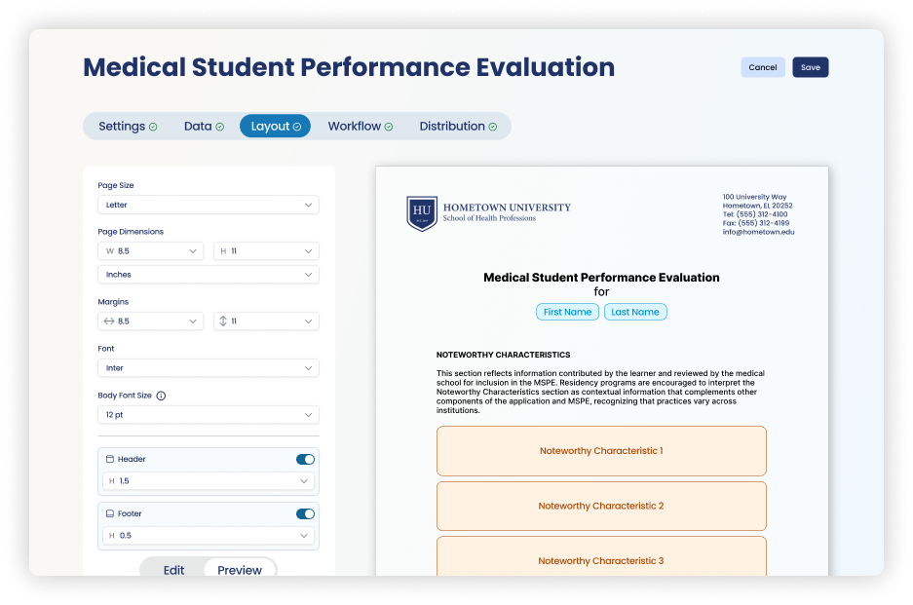913x605 pixels.
Task: Open the Inches units dropdown
Action: pos(209,275)
